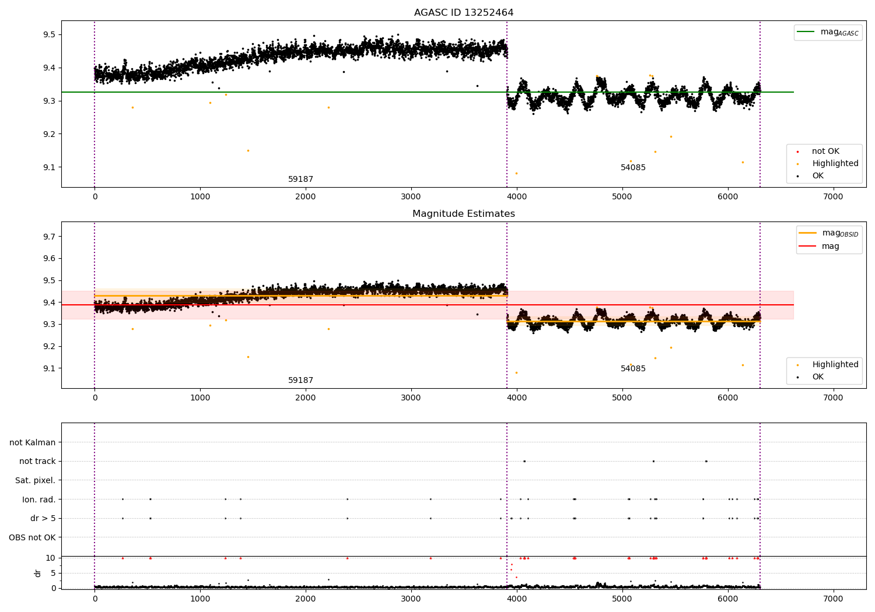
Task: Click the 'not track' y-axis label
Action: (x=37, y=462)
